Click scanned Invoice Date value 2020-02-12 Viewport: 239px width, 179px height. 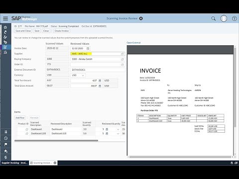[57, 48]
